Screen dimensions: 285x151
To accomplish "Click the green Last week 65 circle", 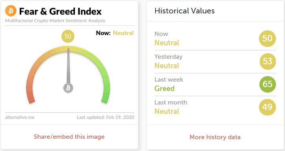I will [x=267, y=84].
